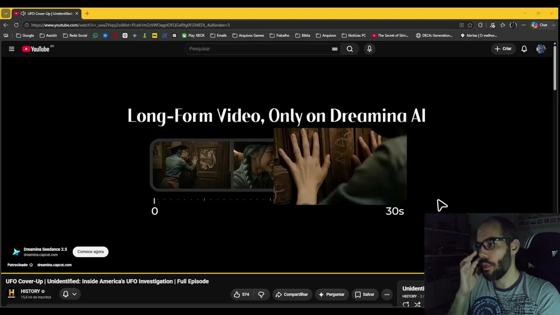Reload the current browser page

16,25
